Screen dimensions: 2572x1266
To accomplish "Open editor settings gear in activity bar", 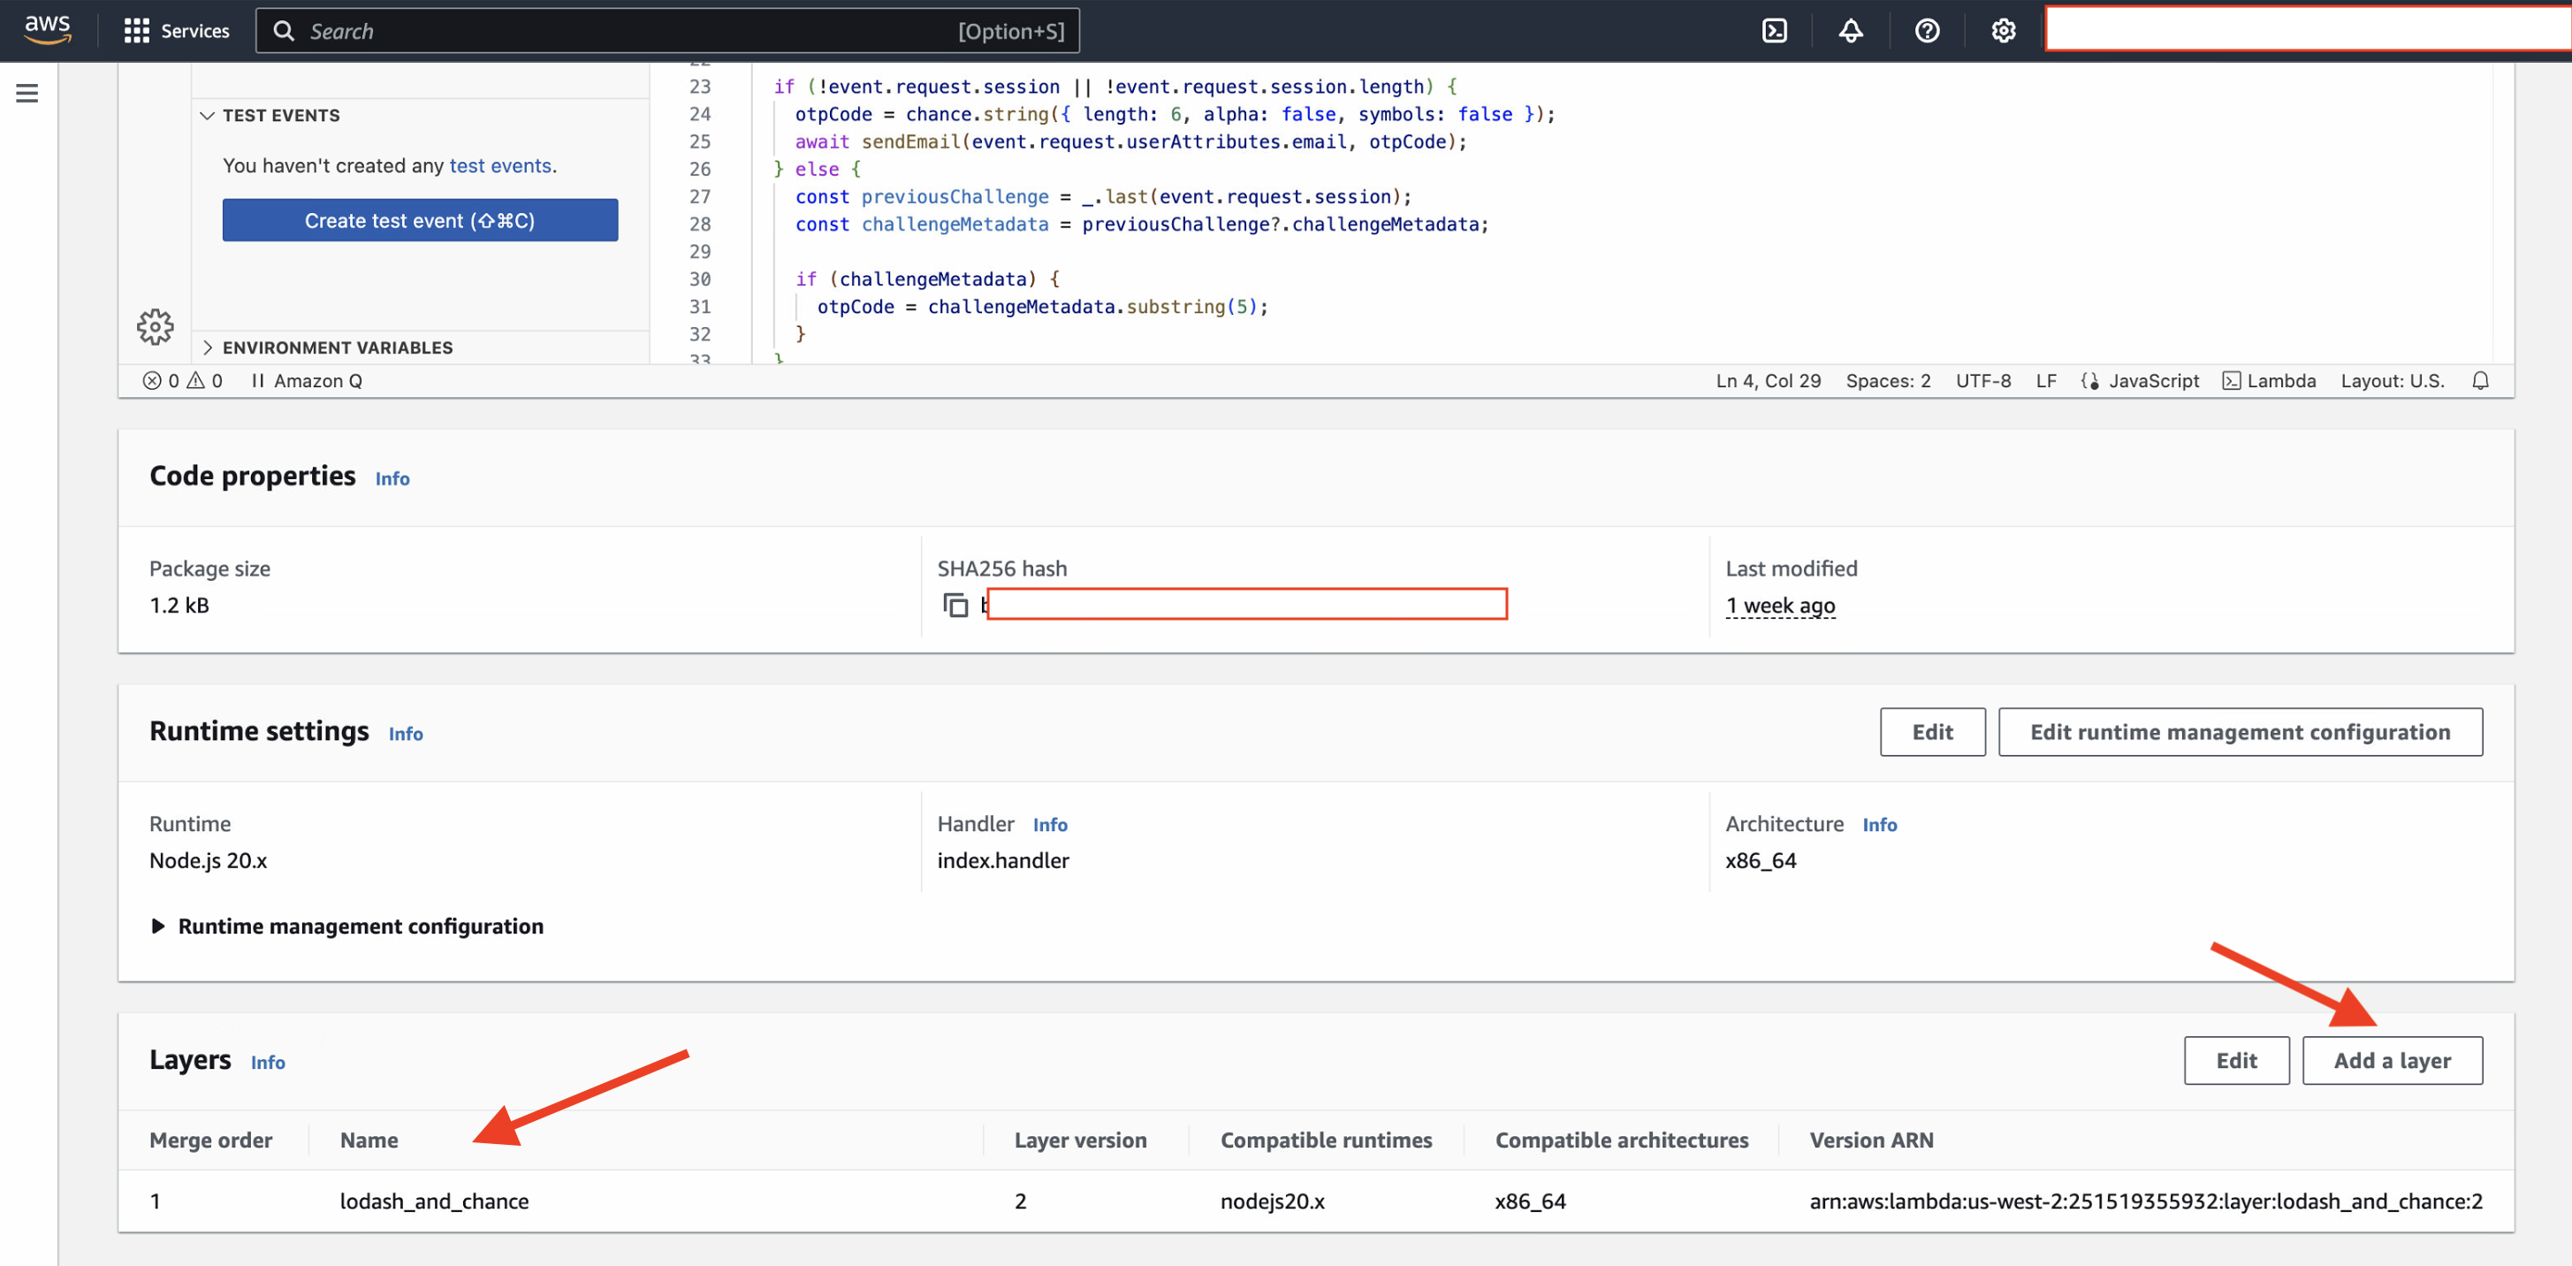I will coord(155,326).
